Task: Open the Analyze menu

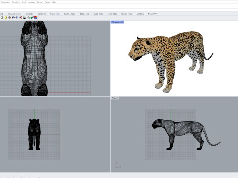Action: (31, 2)
